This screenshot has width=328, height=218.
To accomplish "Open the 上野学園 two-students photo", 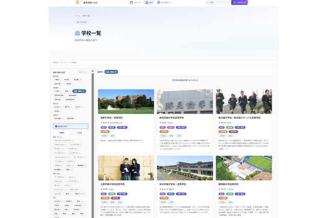I will pos(126,168).
